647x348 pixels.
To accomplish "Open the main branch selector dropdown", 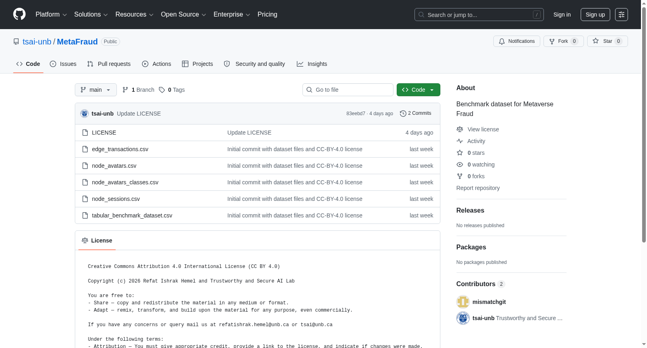I will point(96,90).
